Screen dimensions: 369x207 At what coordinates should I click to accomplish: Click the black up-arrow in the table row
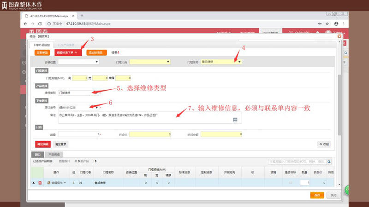(x=33, y=183)
